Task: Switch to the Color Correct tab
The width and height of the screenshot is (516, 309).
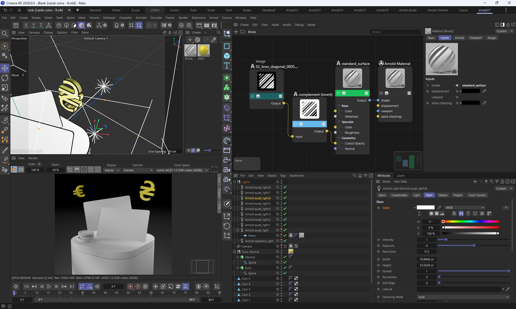Action: click(x=477, y=195)
